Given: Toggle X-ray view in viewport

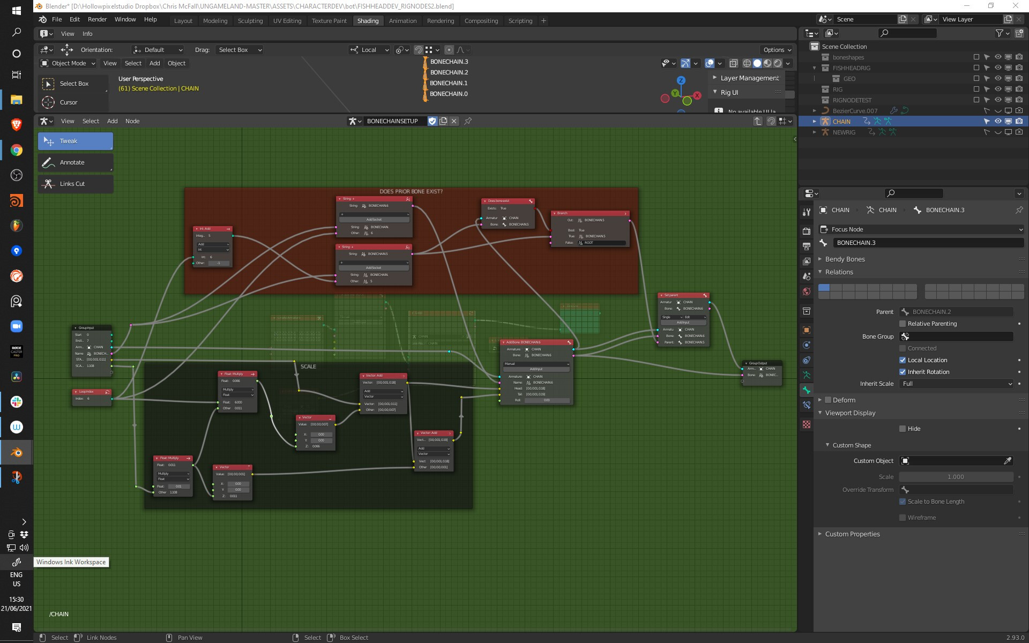Looking at the screenshot, I should point(734,63).
